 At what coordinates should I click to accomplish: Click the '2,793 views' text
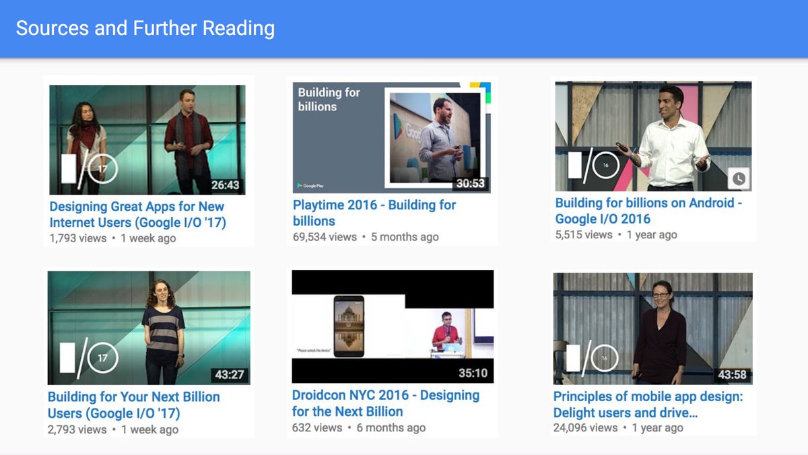click(x=77, y=429)
